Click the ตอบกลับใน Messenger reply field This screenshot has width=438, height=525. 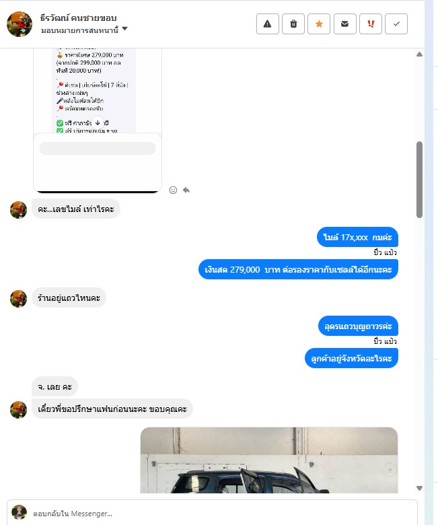[212, 514]
